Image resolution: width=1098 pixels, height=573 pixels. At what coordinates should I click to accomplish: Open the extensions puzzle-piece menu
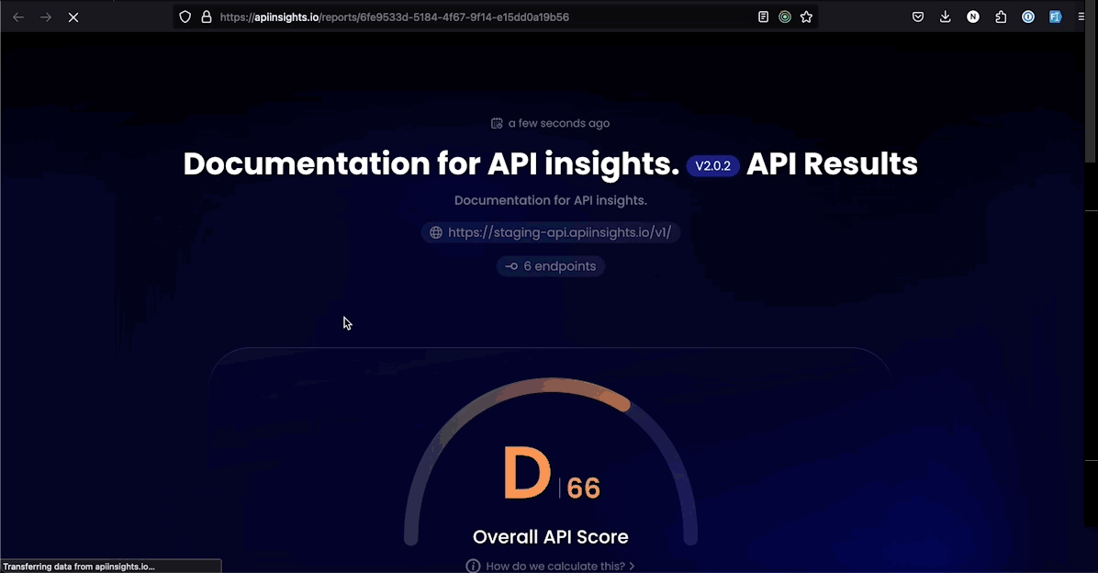1001,17
